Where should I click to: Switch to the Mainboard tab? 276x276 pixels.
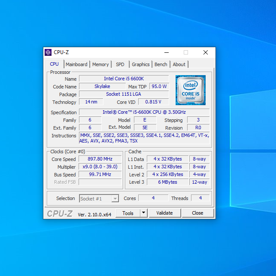[x=76, y=64]
